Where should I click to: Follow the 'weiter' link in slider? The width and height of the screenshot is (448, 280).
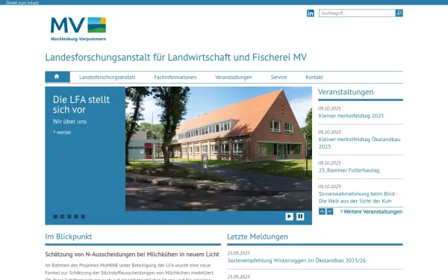tap(62, 132)
